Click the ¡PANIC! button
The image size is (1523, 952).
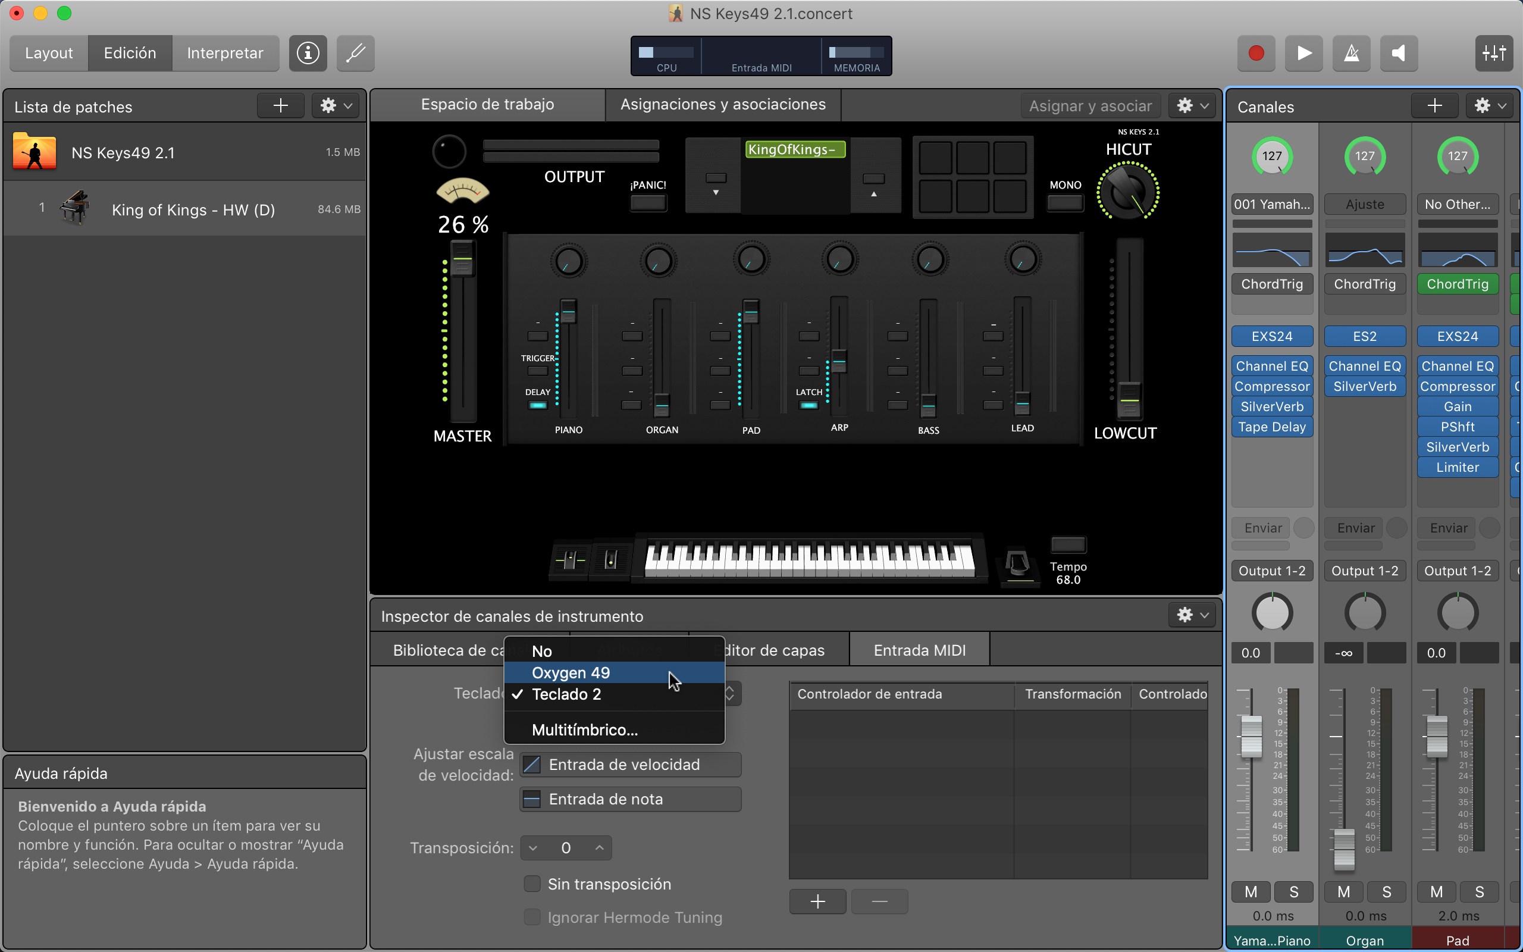(648, 203)
